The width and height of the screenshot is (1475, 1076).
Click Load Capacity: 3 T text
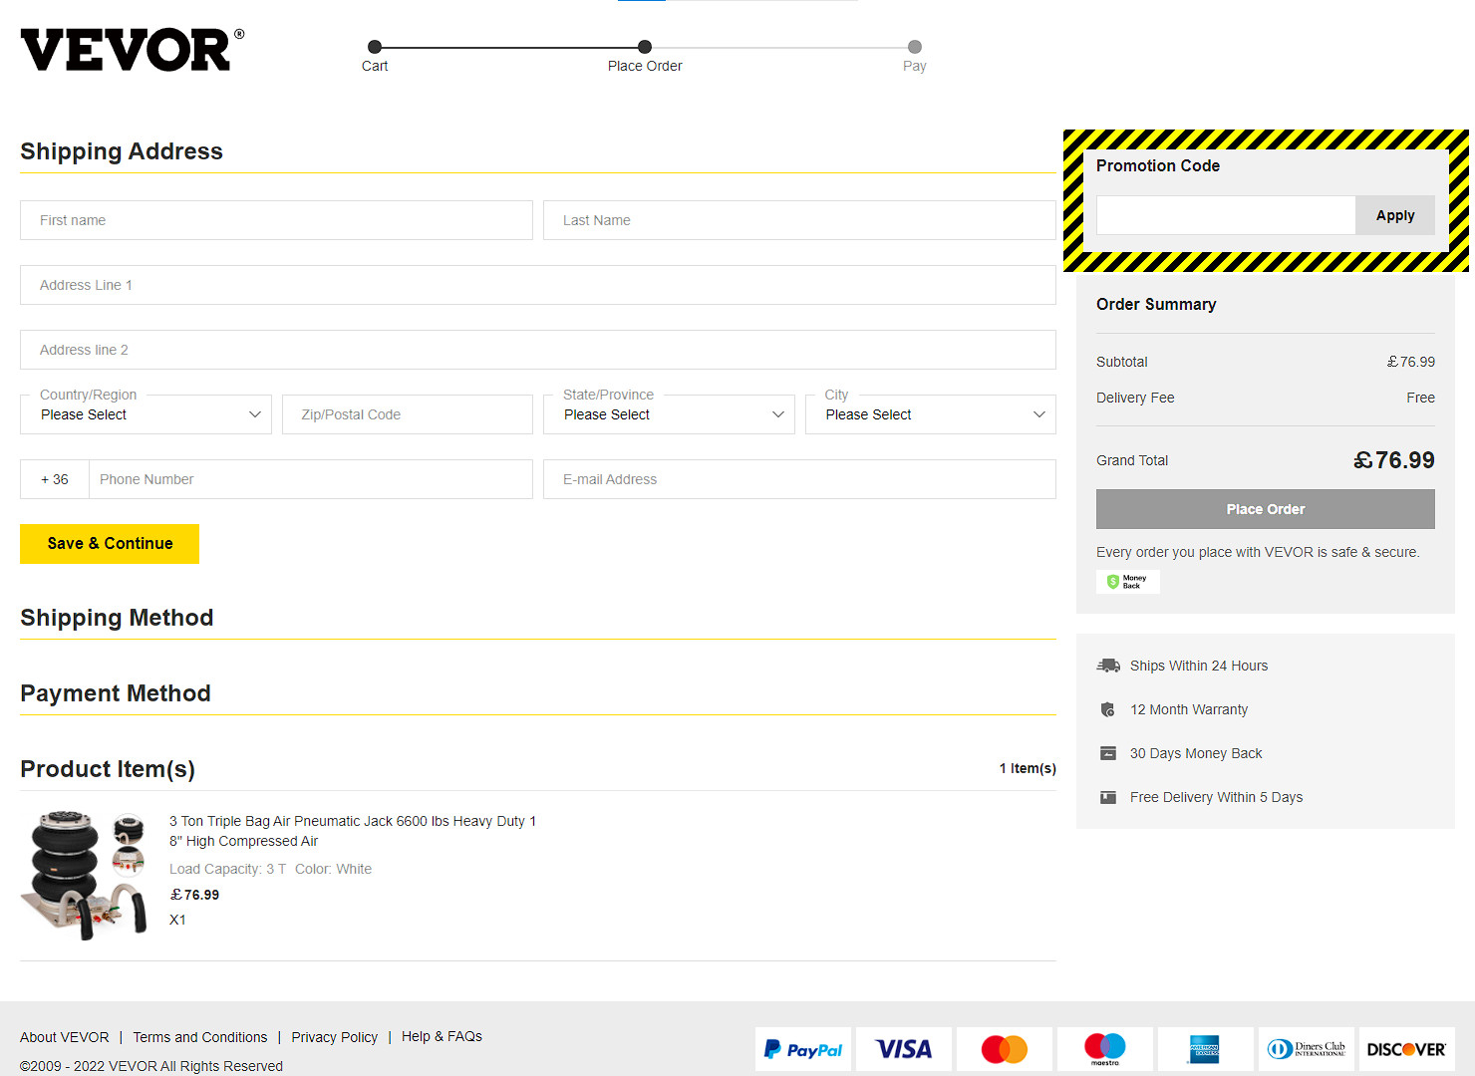click(x=227, y=869)
